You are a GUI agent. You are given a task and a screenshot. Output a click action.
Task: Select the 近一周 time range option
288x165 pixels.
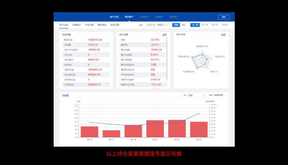click(x=195, y=25)
